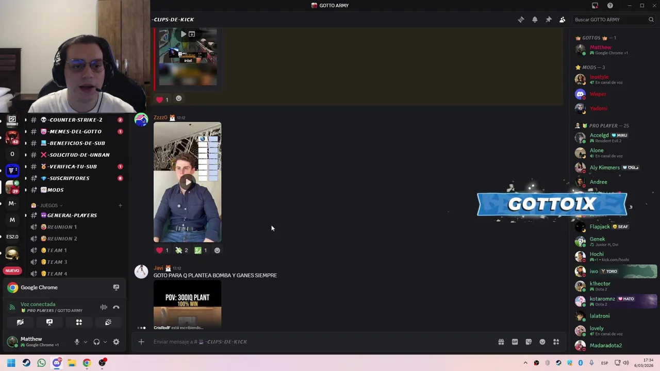Open the VERIFICA-TU-SUB channel
The height and width of the screenshot is (371, 660).
(x=76, y=166)
